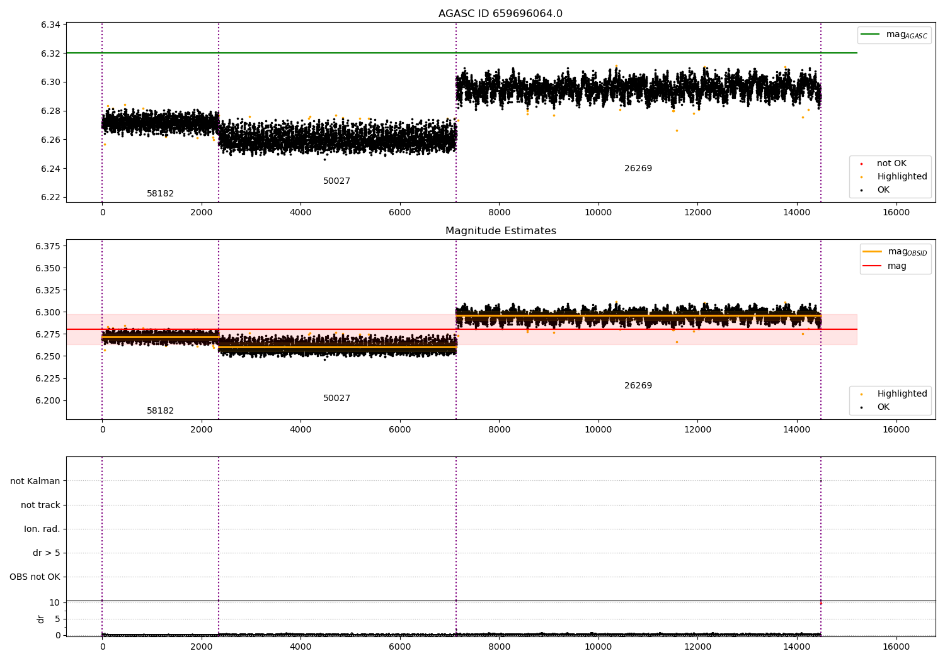Viewport: 945px width, 661px height.
Task: Click the 'Magnitude Estimates' plot title
Action: point(500,231)
